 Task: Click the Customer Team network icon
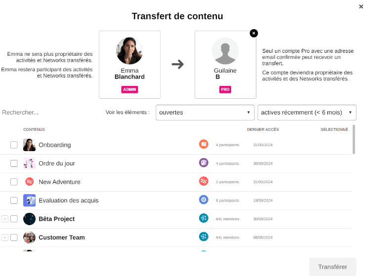204,237
